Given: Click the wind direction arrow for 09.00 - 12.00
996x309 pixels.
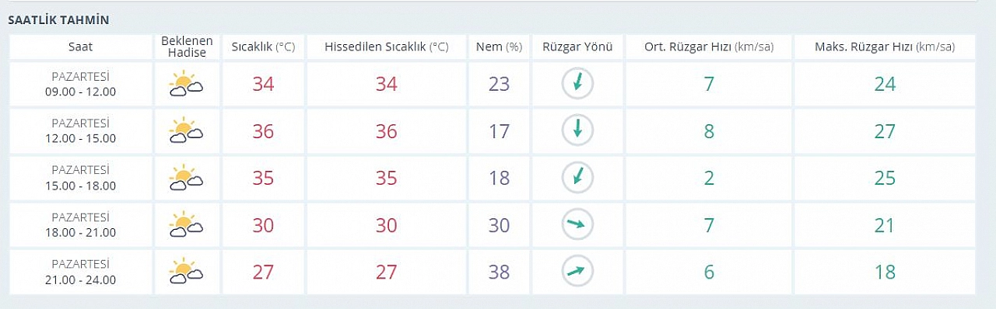Looking at the screenshot, I should (577, 84).
